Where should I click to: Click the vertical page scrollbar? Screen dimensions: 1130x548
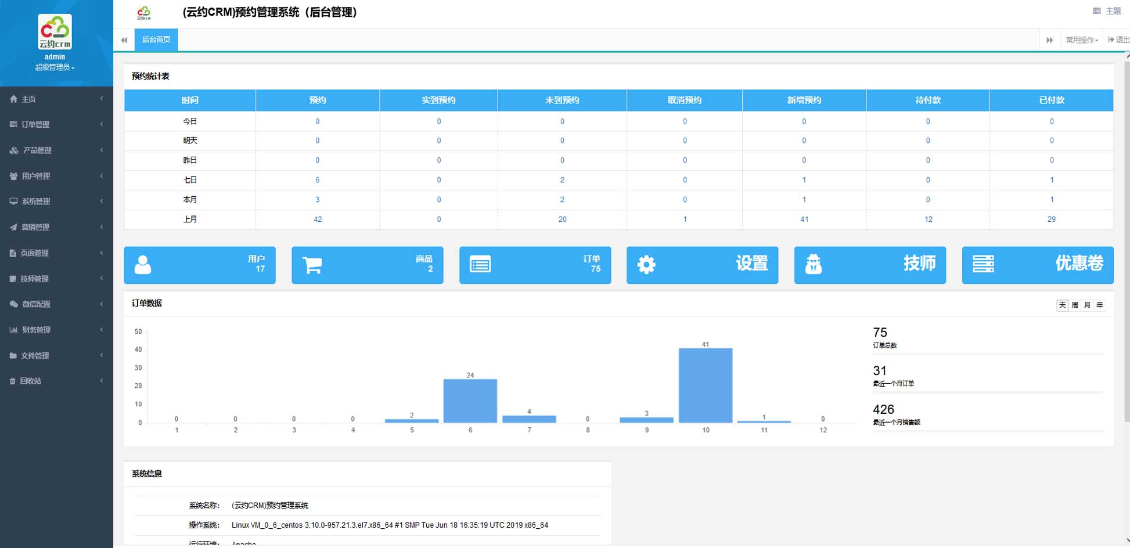[x=1127, y=232]
